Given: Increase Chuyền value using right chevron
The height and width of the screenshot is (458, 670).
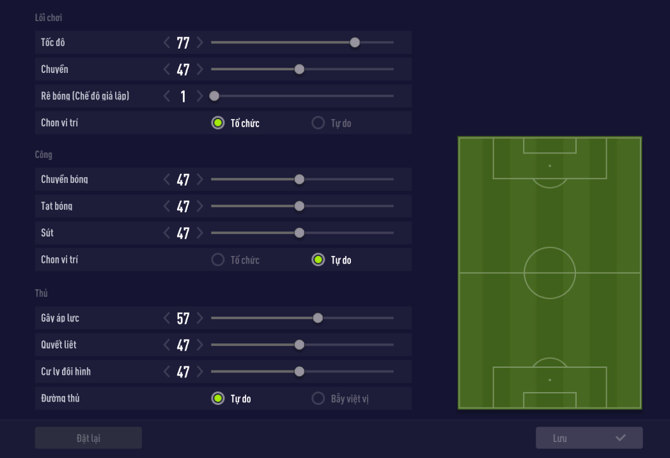Looking at the screenshot, I should click(x=200, y=69).
